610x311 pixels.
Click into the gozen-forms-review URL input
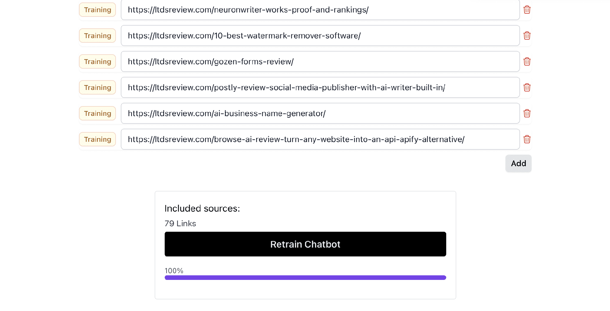click(320, 62)
